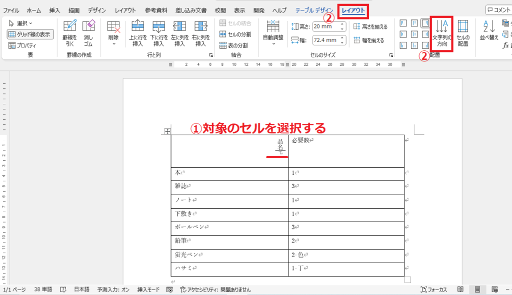This screenshot has height=295, width=512.
Task: Click 表の分割 split table
Action: [233, 45]
